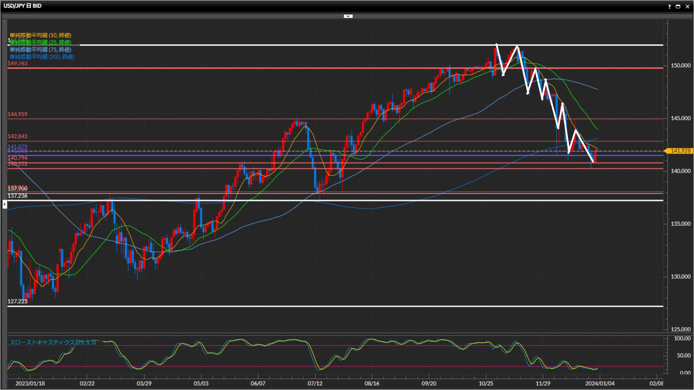Click the help question mark icon
Image resolution: width=694 pixels, height=390 pixels.
(x=669, y=6)
